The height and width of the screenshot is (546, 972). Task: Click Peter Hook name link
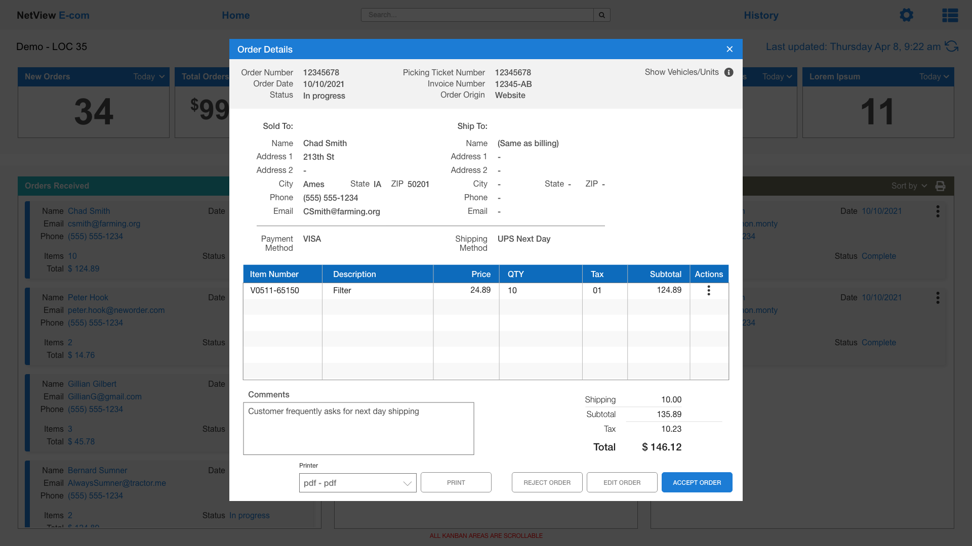coord(88,297)
